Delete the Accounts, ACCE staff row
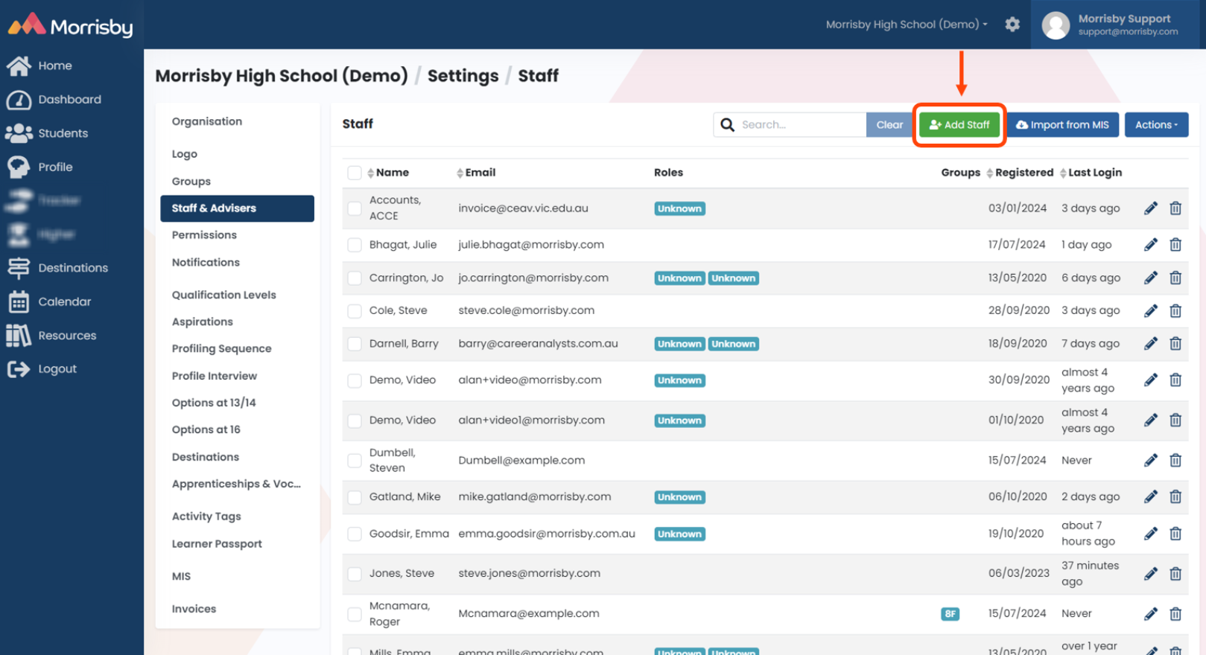Viewport: 1206px width, 655px height. [1175, 208]
